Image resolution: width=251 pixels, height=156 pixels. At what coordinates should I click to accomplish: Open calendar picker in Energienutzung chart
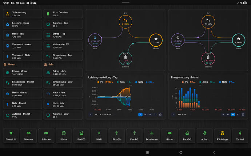coord(243,115)
